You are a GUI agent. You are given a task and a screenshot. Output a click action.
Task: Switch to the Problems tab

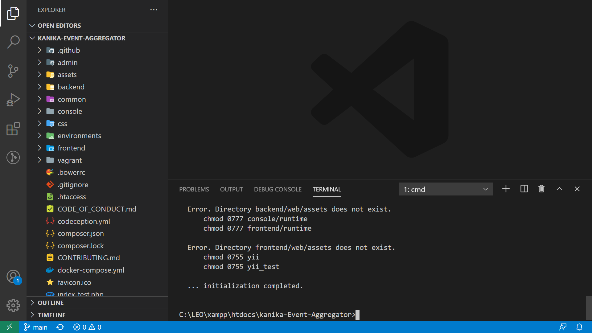(194, 189)
